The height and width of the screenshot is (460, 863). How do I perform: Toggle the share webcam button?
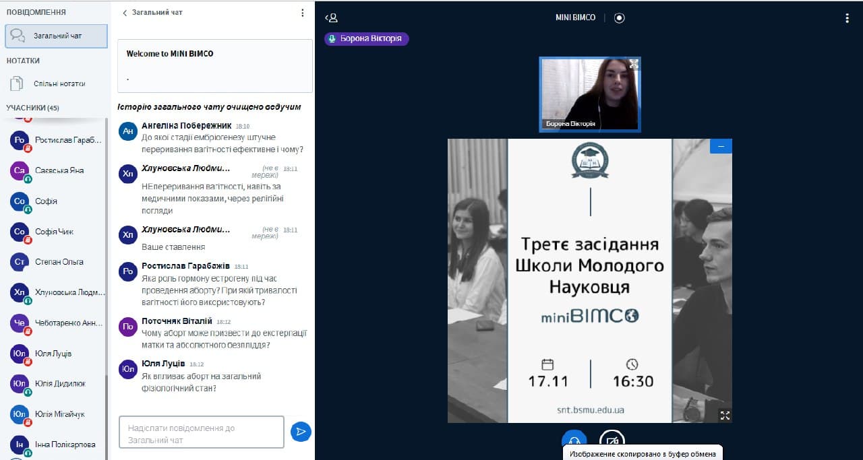[x=612, y=441]
